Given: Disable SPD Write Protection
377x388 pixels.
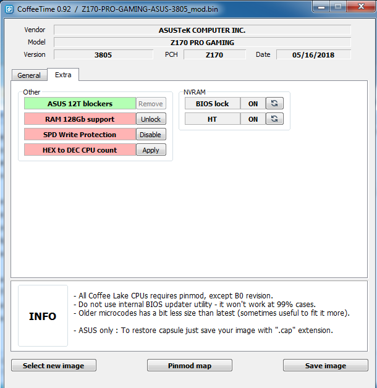Looking at the screenshot, I should [151, 134].
